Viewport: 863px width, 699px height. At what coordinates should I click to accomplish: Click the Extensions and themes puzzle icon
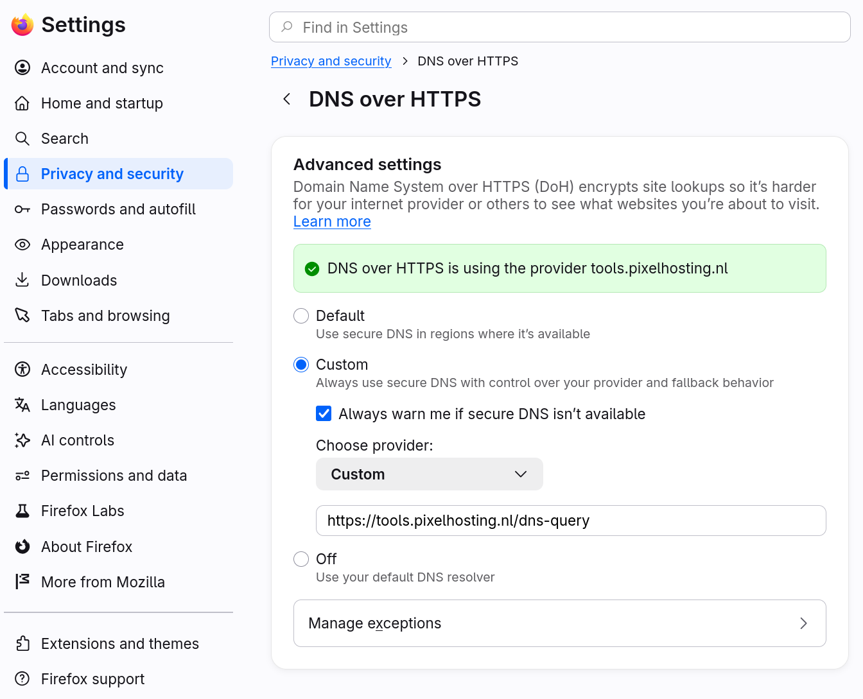point(22,643)
